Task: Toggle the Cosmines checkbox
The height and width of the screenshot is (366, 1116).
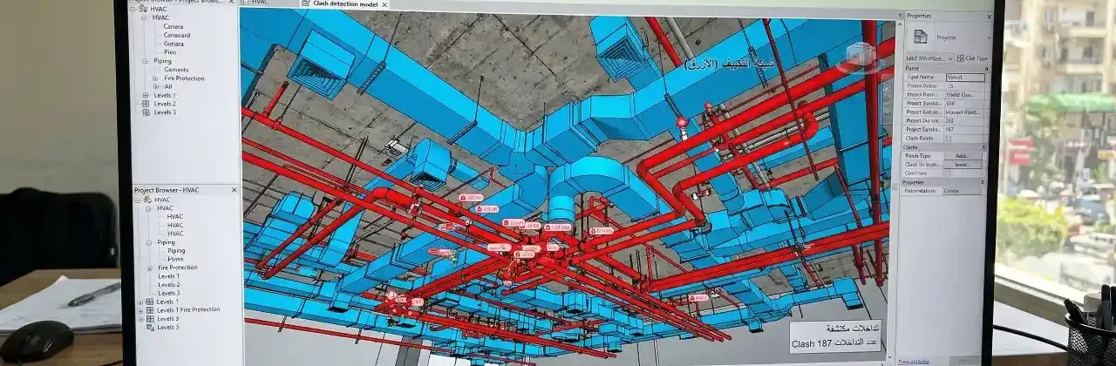Action: pos(948,173)
